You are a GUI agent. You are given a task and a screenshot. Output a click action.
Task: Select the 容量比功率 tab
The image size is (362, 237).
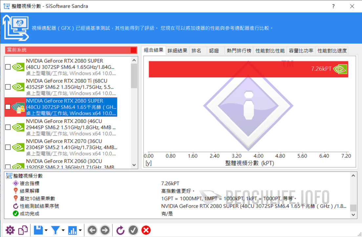pos(301,51)
